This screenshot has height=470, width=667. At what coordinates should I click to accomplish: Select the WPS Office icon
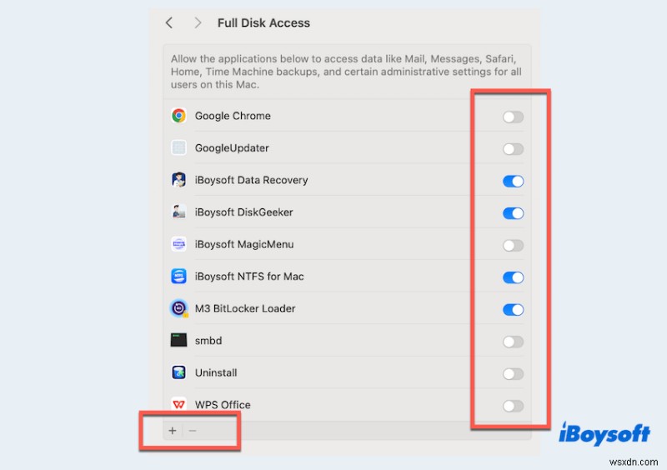(x=178, y=404)
